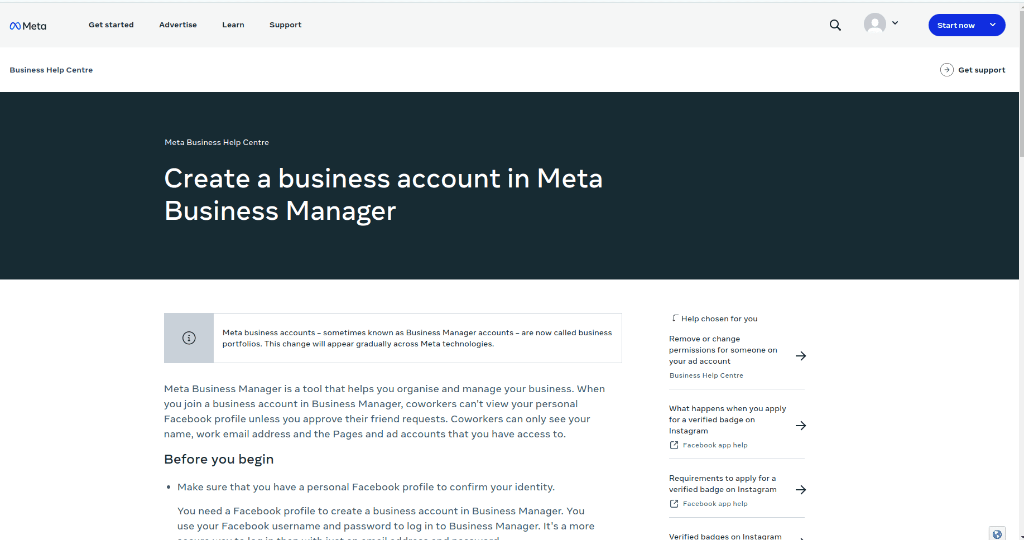Screen dimensions: 1024x540
Task: Open Verified badges on Instagram article
Action: click(x=725, y=536)
